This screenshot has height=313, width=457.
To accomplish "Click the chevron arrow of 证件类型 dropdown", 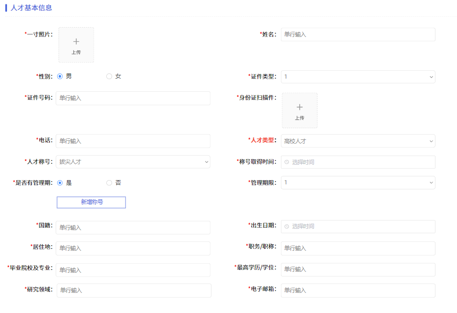I will [x=431, y=77].
